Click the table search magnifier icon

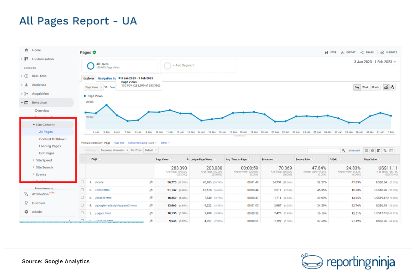pos(343,151)
